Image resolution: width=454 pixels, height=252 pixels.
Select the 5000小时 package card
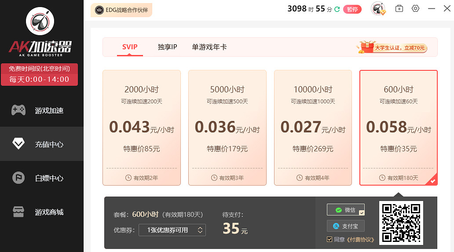click(x=227, y=128)
